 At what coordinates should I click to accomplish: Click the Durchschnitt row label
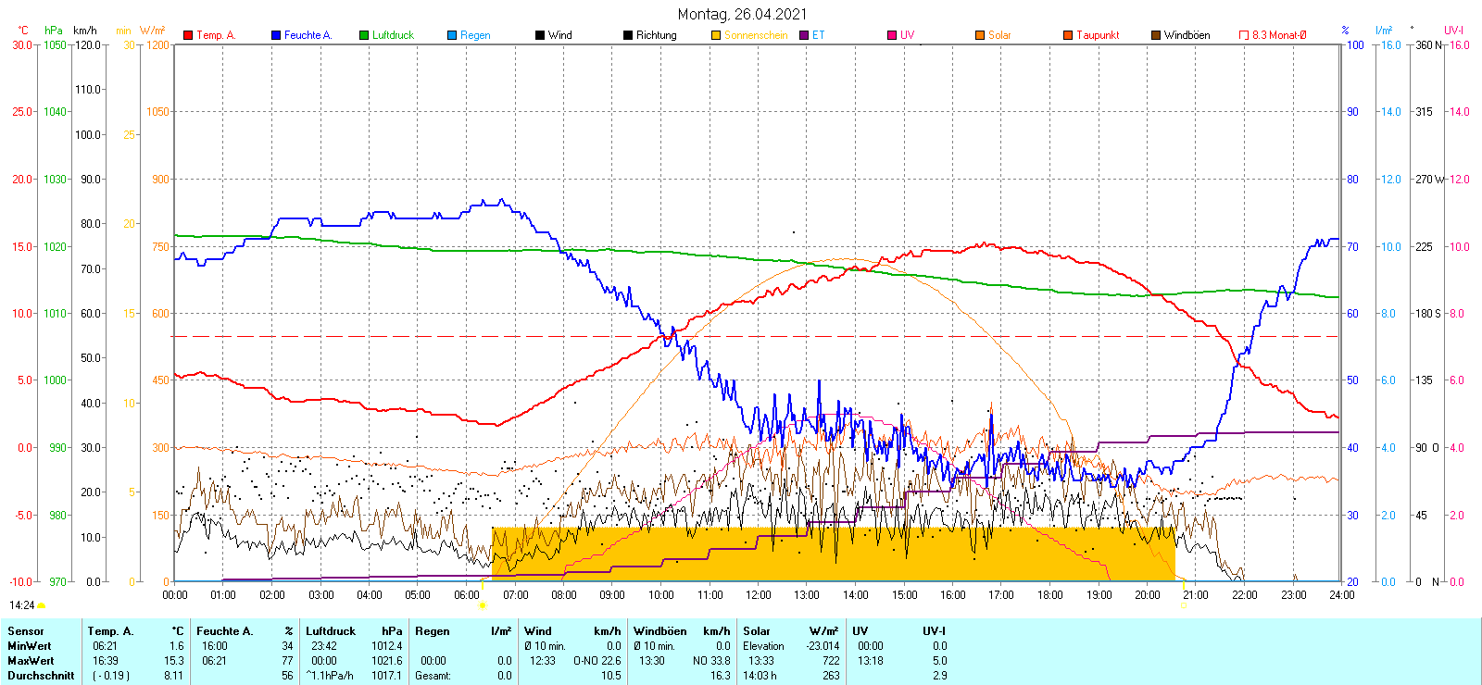pos(41,676)
